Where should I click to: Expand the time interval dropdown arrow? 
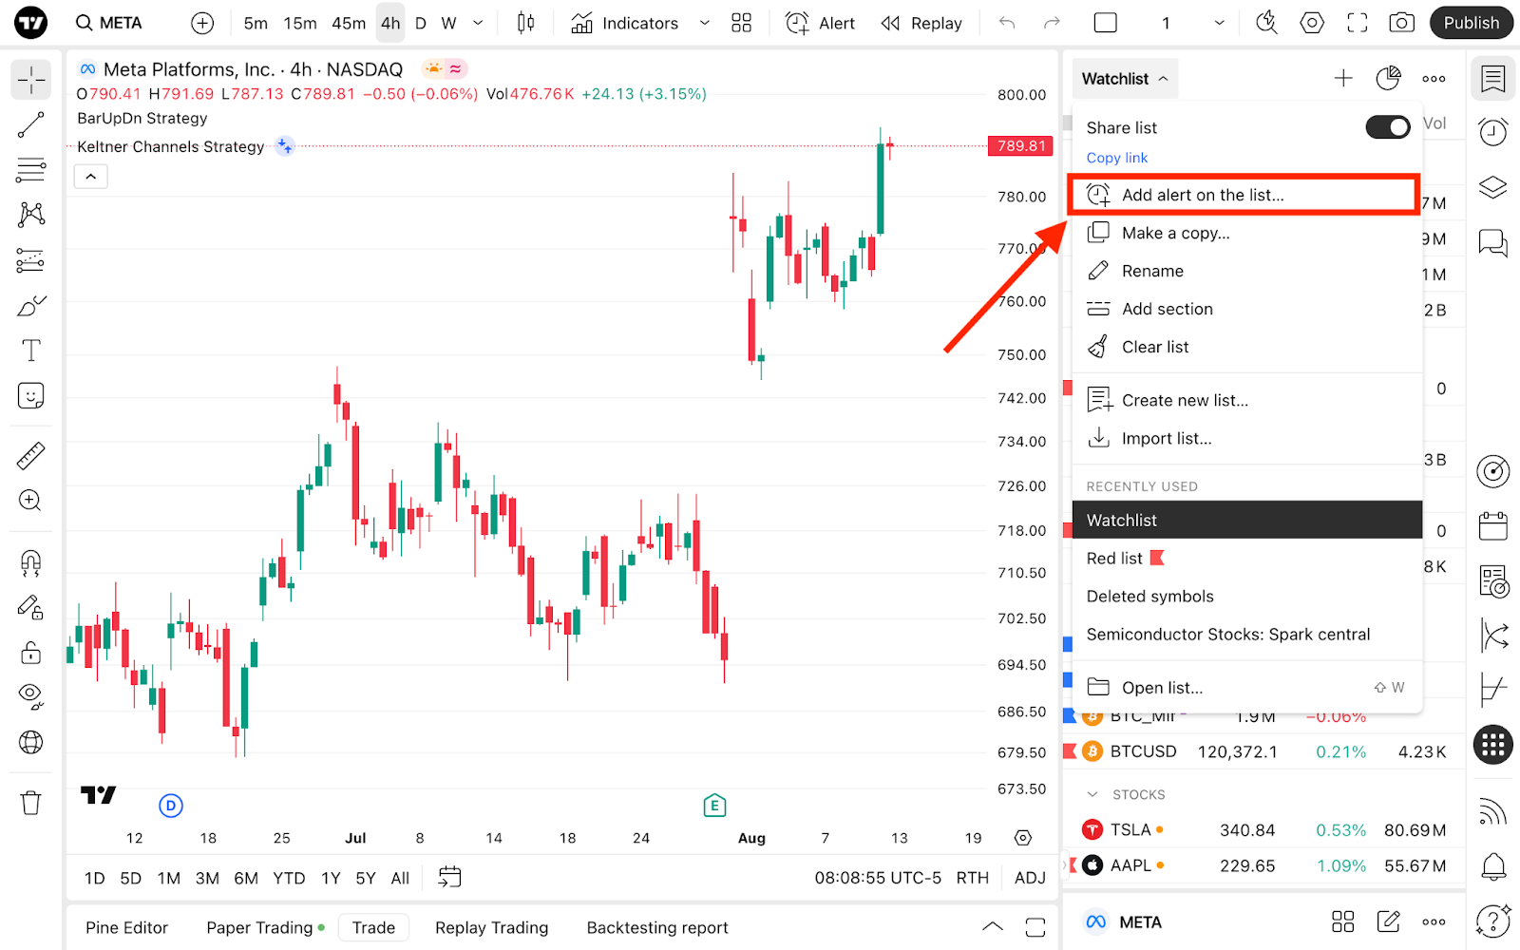click(x=478, y=23)
